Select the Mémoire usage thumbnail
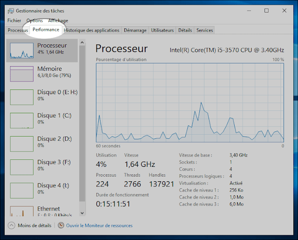This screenshot has height=240, width=298. [22, 74]
